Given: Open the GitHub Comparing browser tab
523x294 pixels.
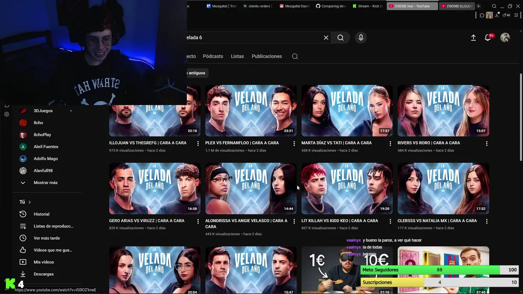Looking at the screenshot, I should click(x=331, y=6).
